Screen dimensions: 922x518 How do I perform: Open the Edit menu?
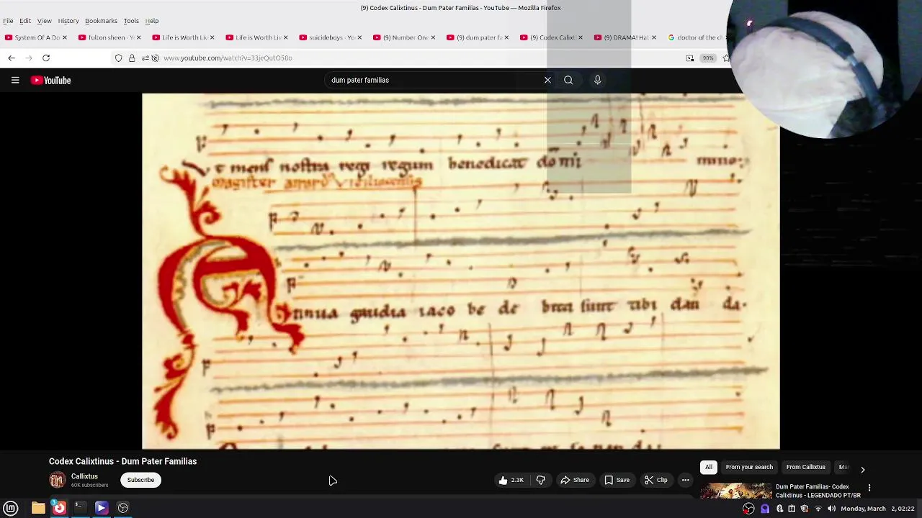pos(25,21)
